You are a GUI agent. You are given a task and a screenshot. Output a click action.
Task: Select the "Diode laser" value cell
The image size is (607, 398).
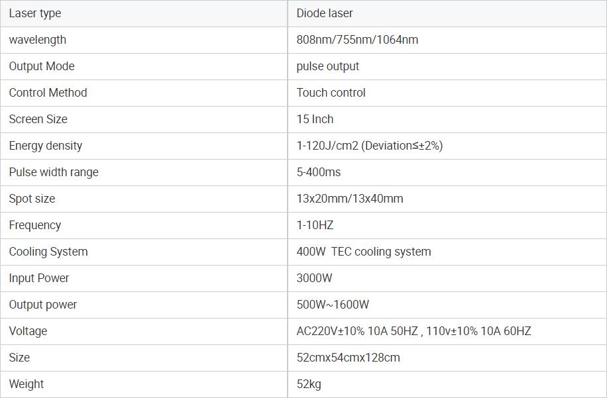point(325,13)
